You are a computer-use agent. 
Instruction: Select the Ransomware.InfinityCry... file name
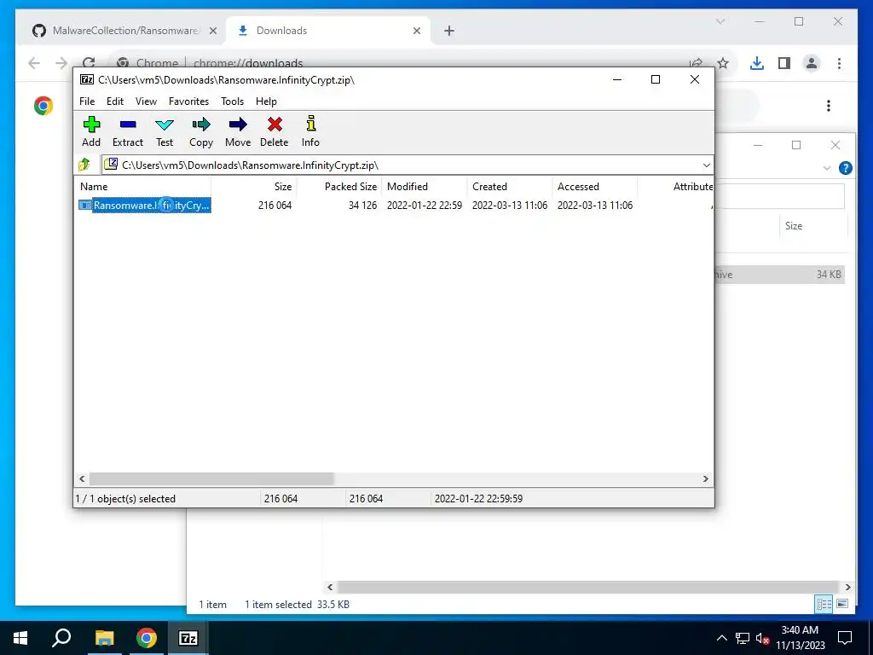(x=152, y=205)
